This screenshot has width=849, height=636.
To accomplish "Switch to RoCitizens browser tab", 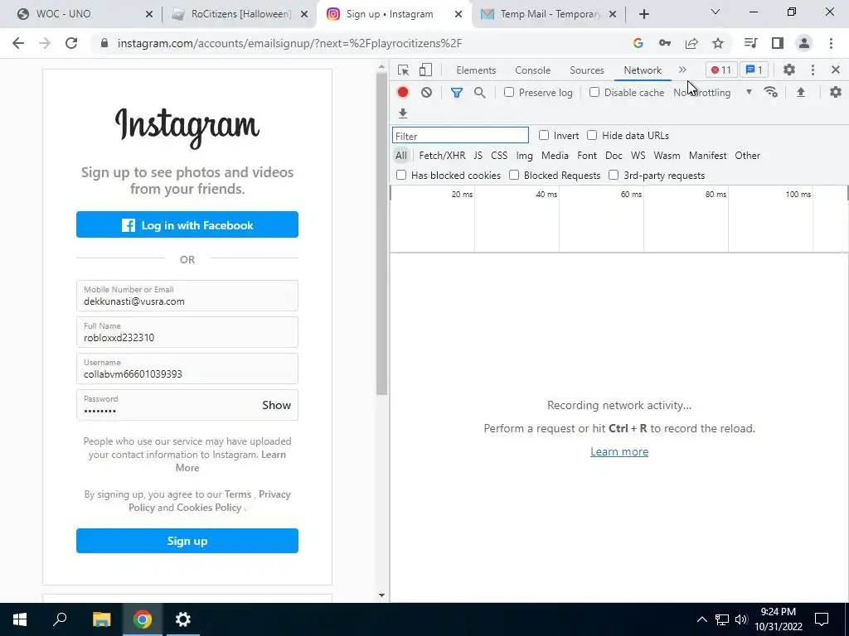I will [238, 14].
